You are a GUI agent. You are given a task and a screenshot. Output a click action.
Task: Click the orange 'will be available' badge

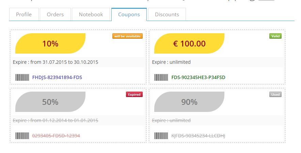pos(127,36)
